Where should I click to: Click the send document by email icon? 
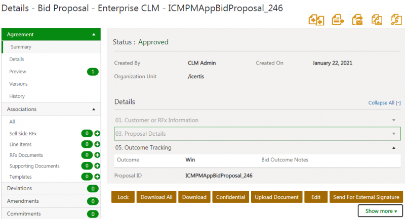(357, 20)
